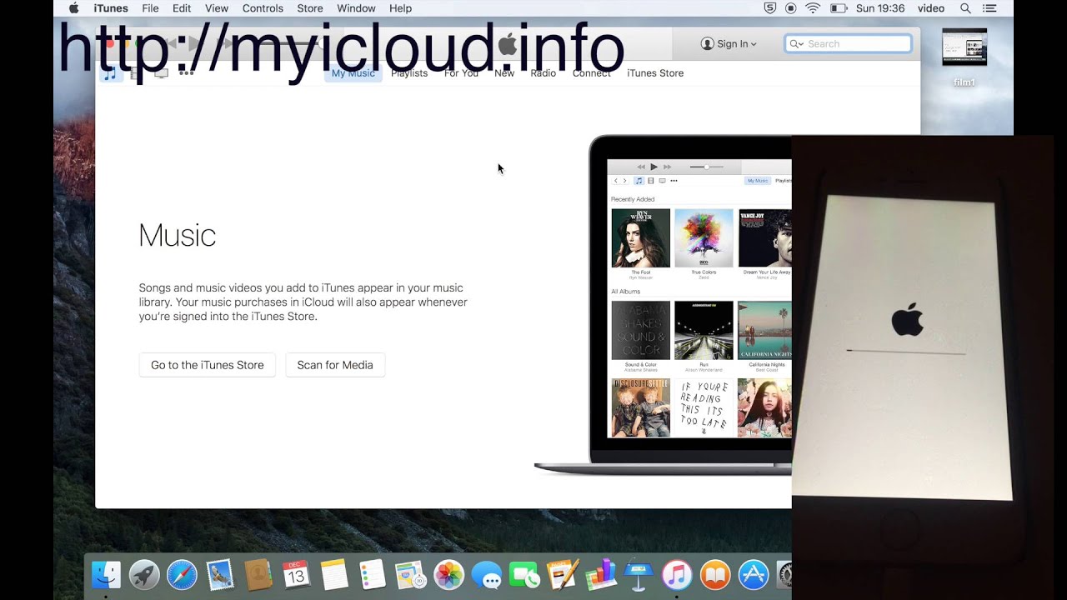The width and height of the screenshot is (1067, 600).
Task: Click the Sun 19:36 menu bar clock
Action: tap(880, 8)
